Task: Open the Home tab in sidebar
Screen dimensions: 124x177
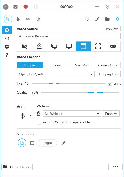Action: pos(7,30)
